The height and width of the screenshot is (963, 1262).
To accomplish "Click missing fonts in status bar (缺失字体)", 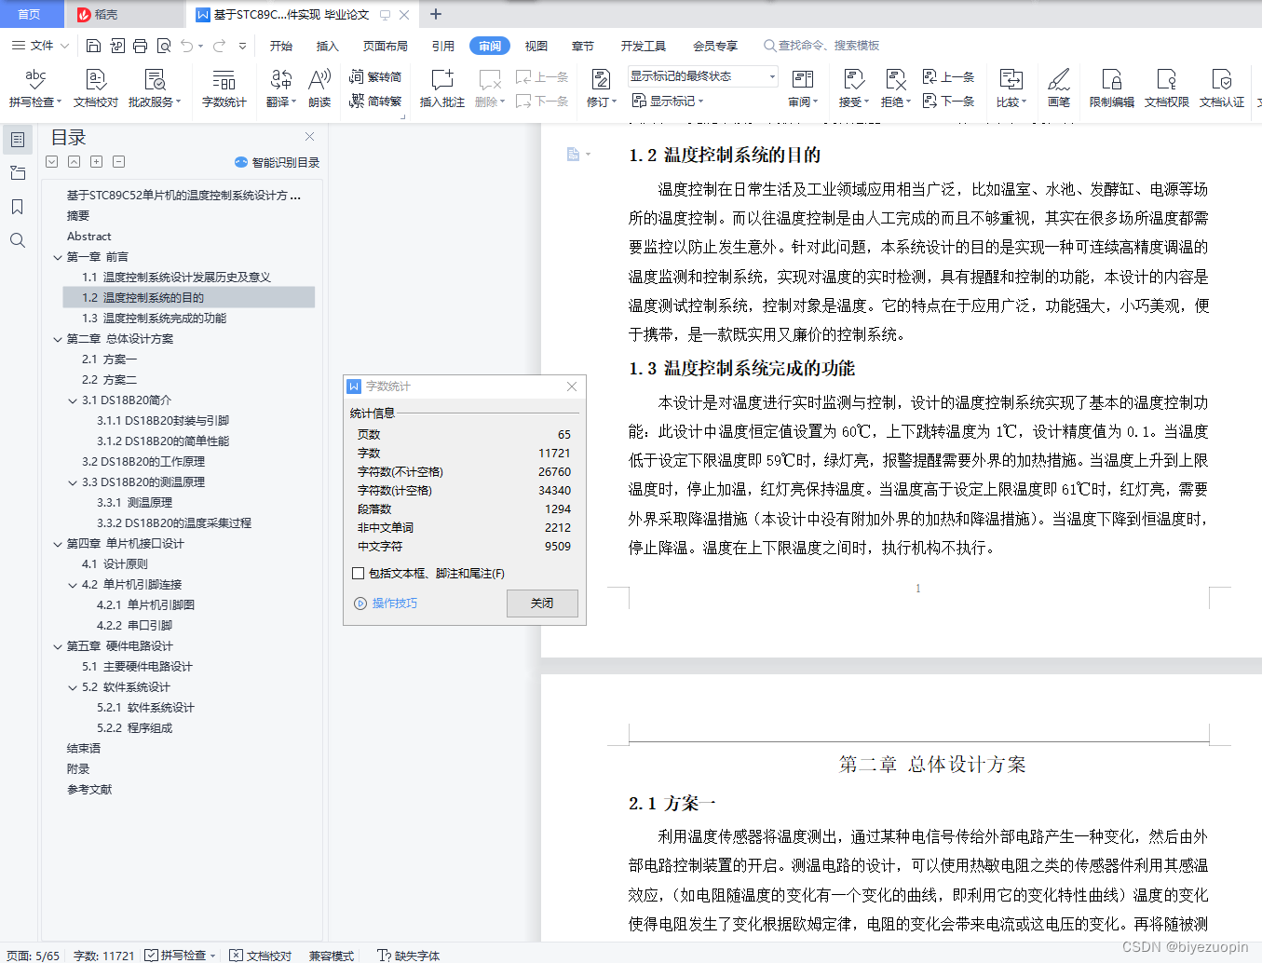I will coord(409,955).
